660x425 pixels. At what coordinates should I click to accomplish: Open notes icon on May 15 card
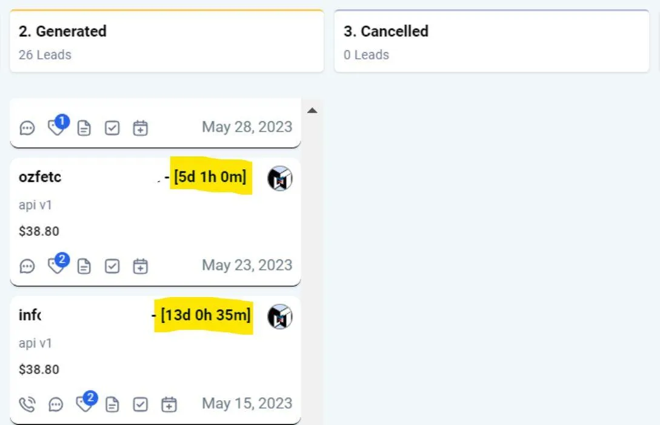(x=112, y=404)
